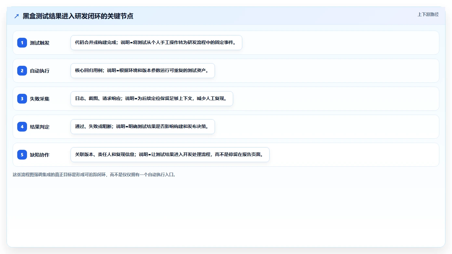The image size is (452, 254).
Task: Click the footnote starting 这张流程图强调集成
Action: click(95, 175)
